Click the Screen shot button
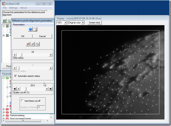171x126 pixels. 95,23
